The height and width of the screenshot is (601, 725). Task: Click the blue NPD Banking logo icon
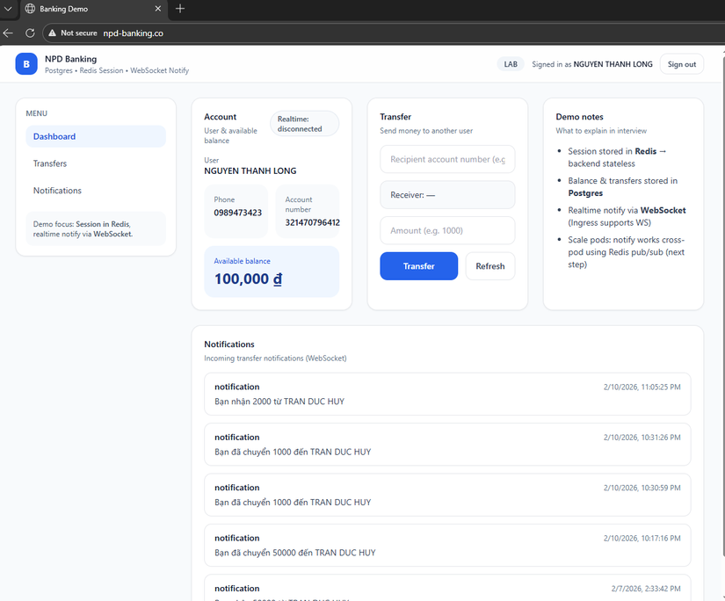(26, 64)
